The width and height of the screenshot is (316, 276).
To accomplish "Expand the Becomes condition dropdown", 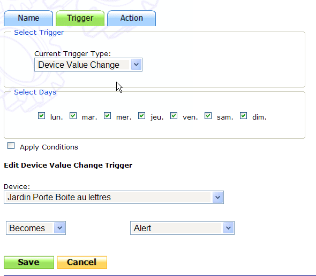I will [x=36, y=228].
